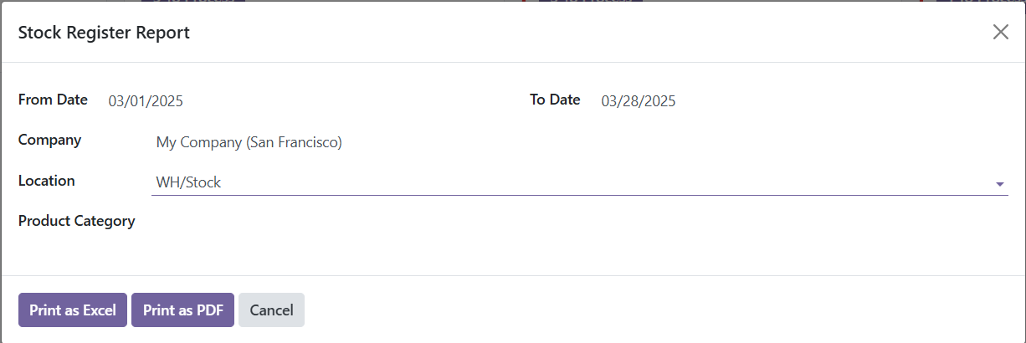
Task: Click the From Date value 03/01/2025
Action: (146, 101)
